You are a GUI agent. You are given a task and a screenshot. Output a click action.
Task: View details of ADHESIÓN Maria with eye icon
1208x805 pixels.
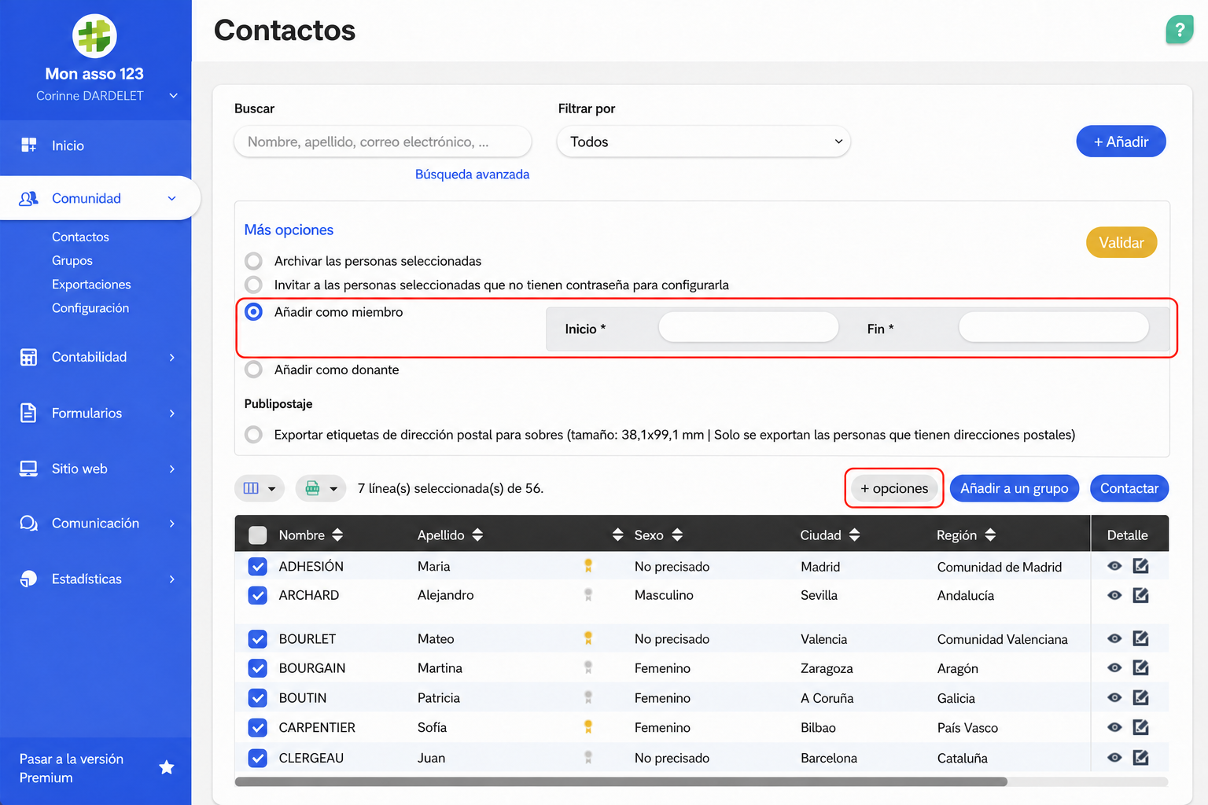(x=1114, y=566)
